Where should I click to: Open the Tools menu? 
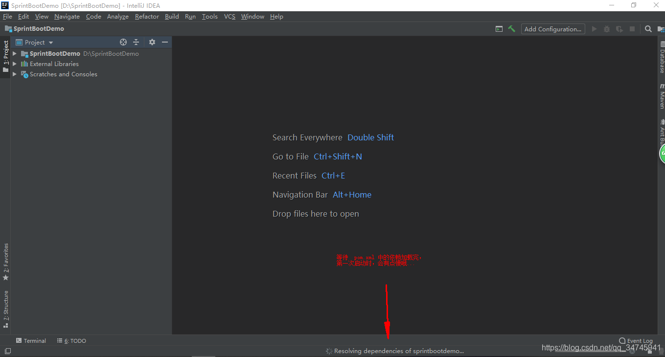(x=210, y=17)
